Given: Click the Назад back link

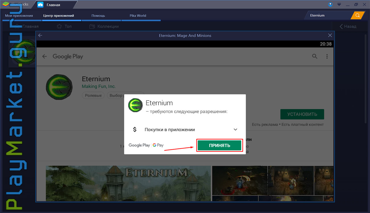Looking at the screenshot, I should tap(348, 26).
